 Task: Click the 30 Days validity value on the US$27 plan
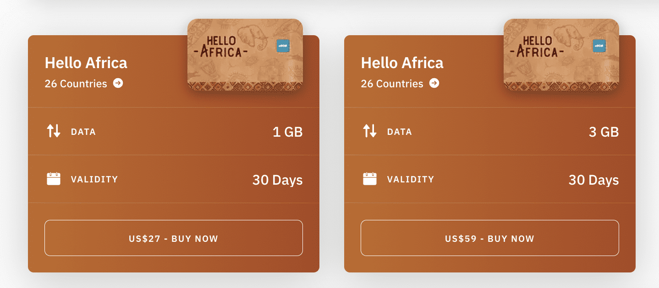click(x=277, y=180)
